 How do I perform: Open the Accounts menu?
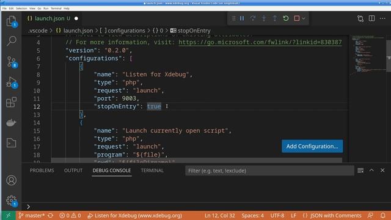click(11, 180)
